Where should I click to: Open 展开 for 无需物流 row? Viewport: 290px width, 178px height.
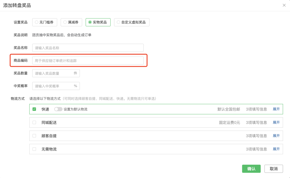pyautogui.click(x=276, y=149)
